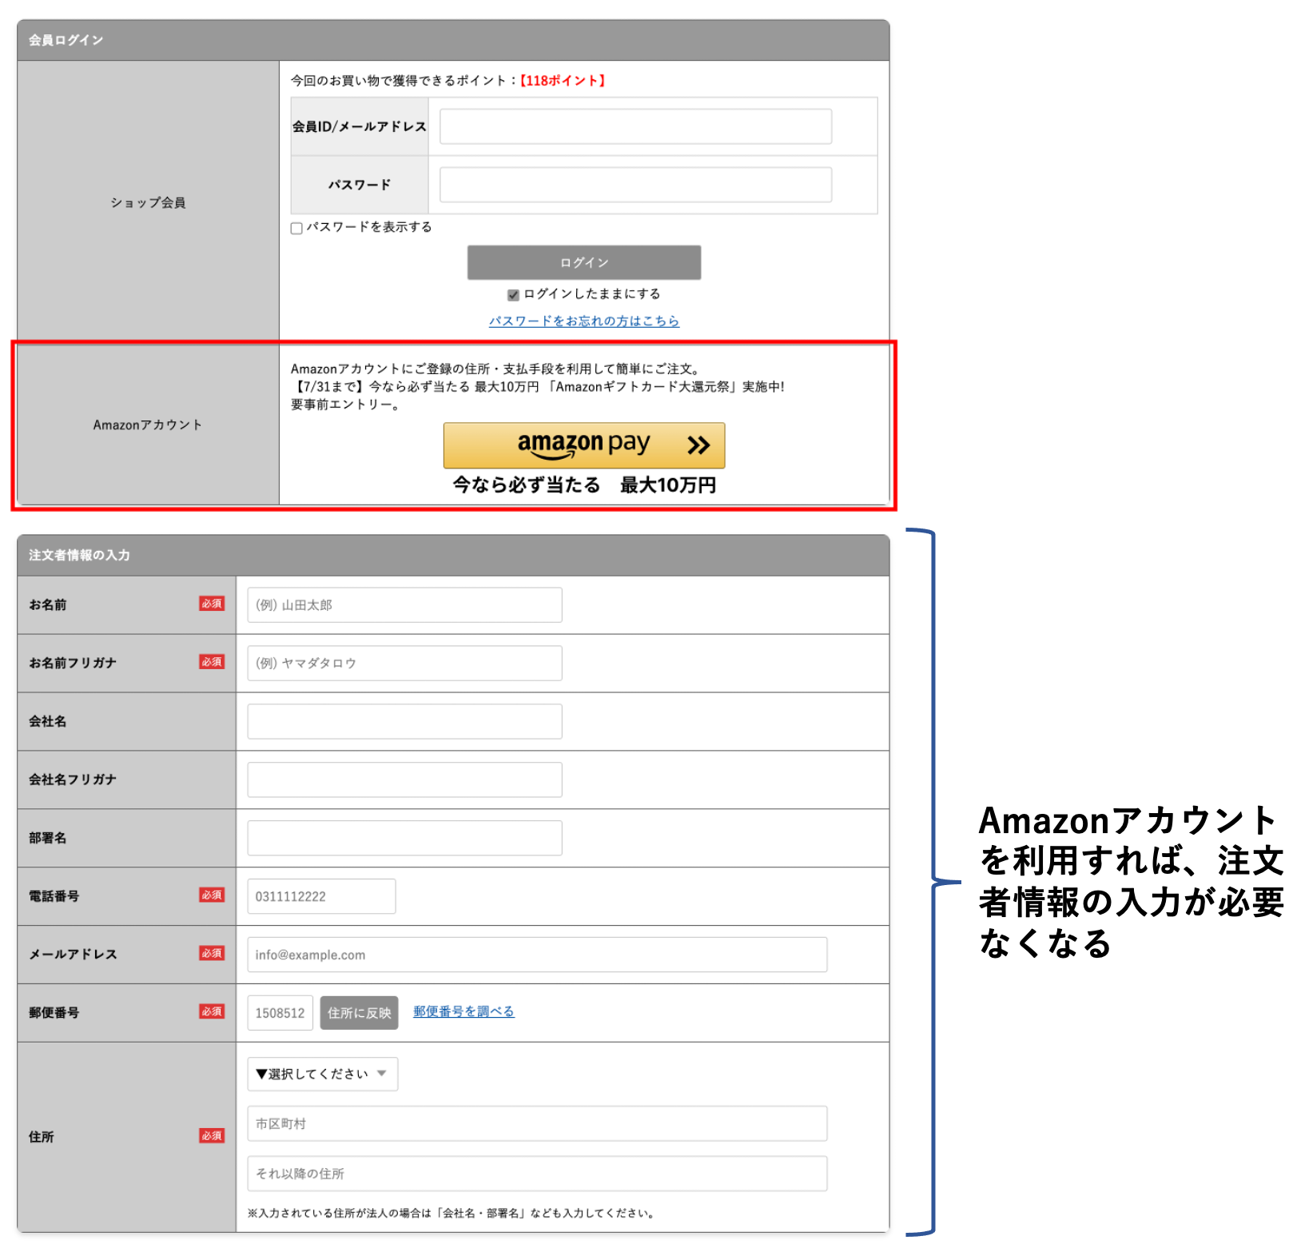The width and height of the screenshot is (1297, 1252).
Task: Click the お名前 input field
Action: click(x=404, y=605)
